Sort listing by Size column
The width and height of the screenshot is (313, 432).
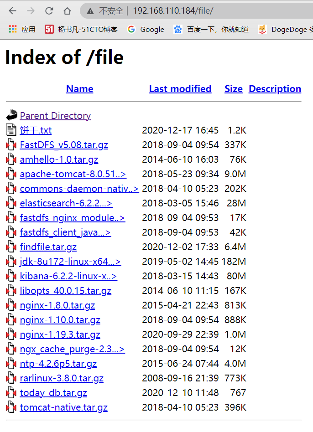(x=233, y=89)
